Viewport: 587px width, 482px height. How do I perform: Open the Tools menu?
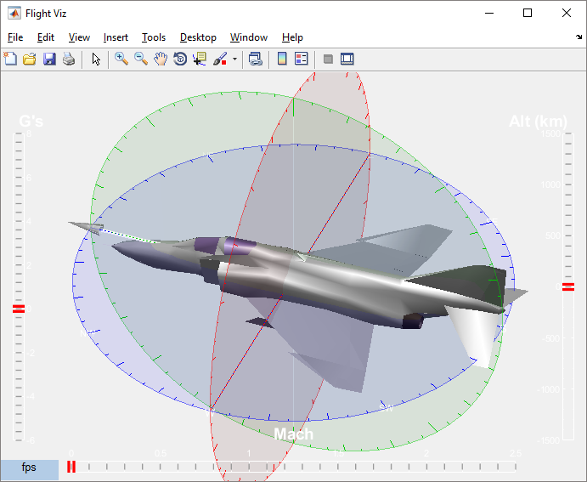tap(154, 37)
